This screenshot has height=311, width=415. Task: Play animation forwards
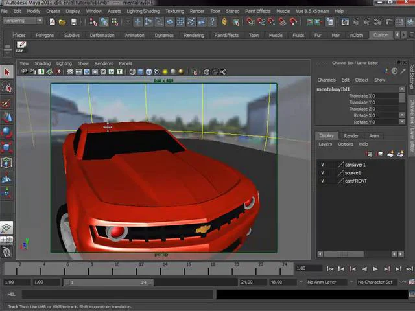[375, 269]
